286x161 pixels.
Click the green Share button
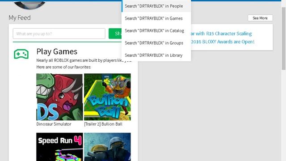(x=115, y=34)
